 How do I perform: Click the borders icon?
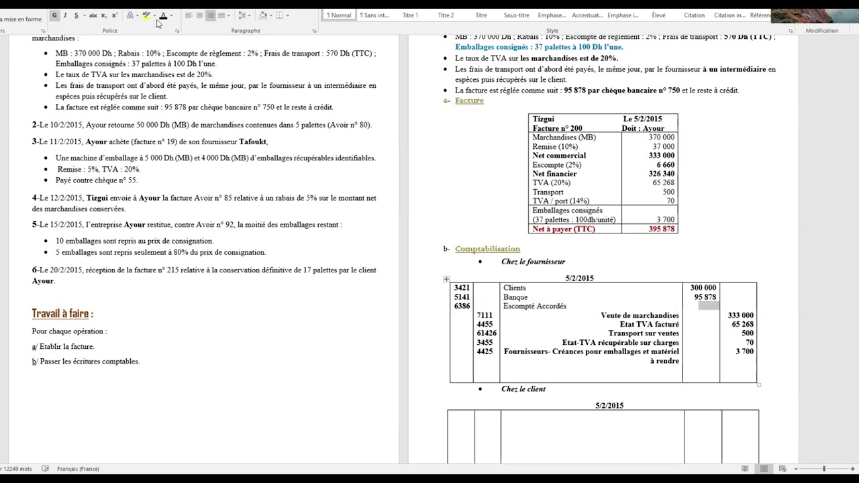tap(279, 15)
